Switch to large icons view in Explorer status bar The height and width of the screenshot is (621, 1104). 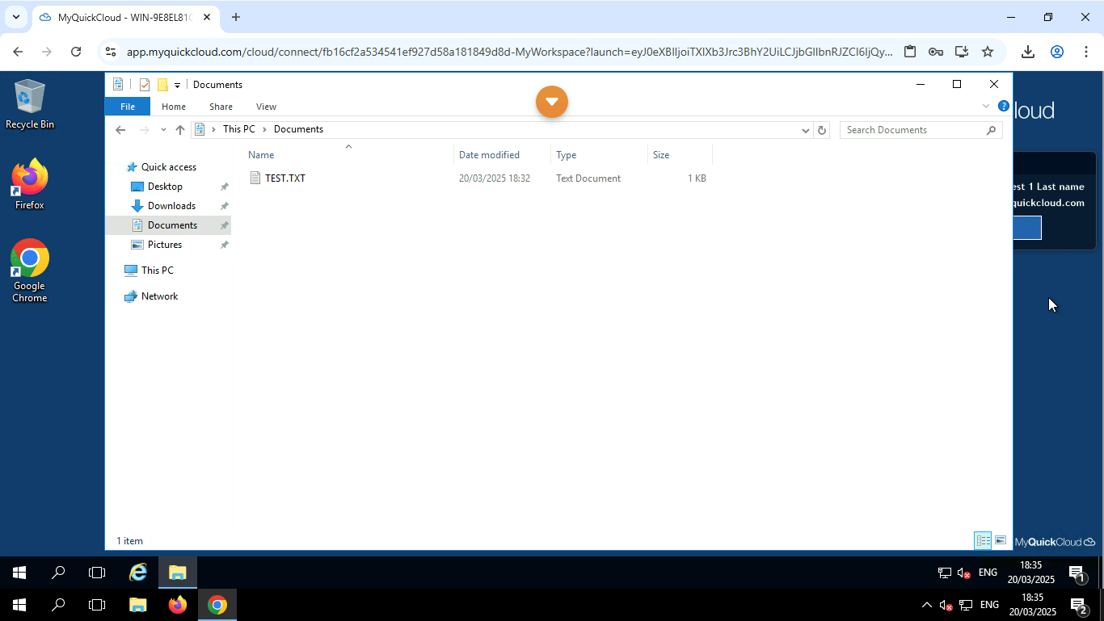point(1001,540)
